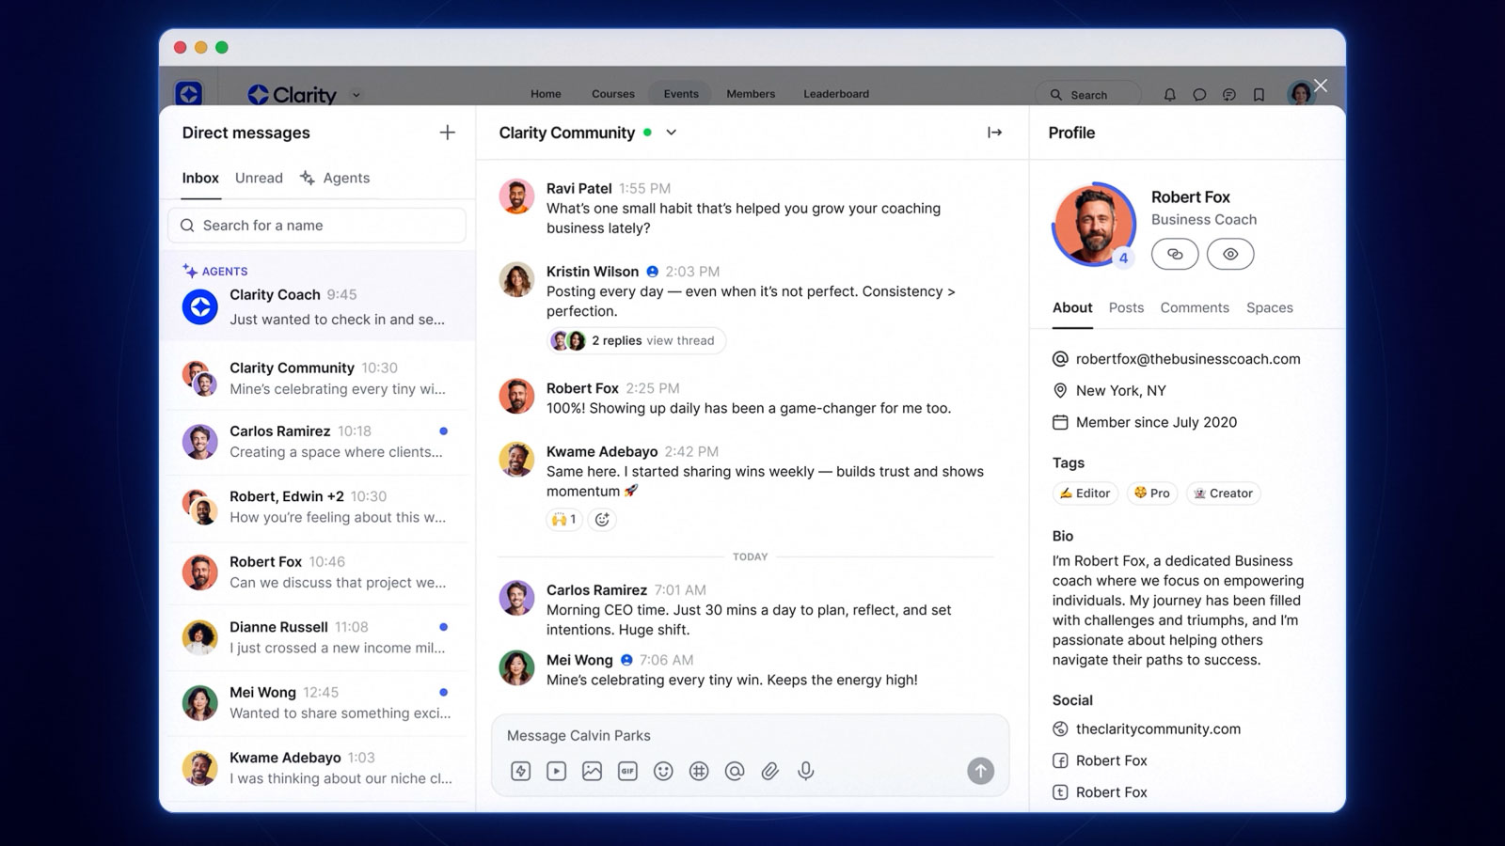
Task: Open notifications via the bell icon
Action: point(1169,95)
